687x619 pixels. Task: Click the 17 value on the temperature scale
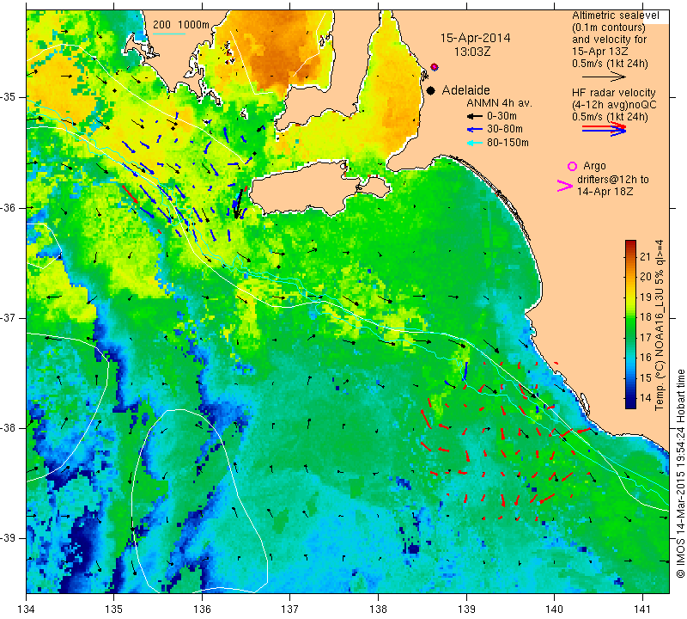tap(646, 337)
